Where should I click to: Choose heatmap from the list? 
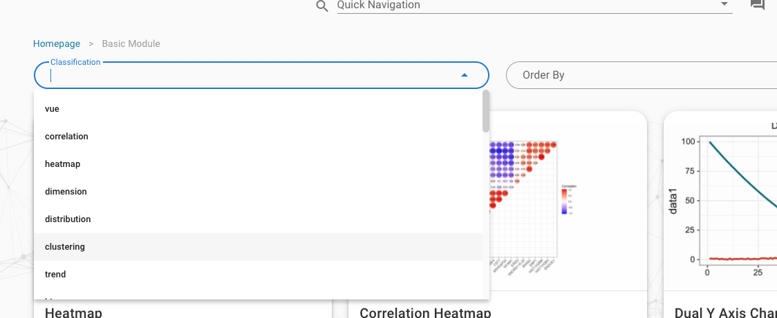click(62, 164)
